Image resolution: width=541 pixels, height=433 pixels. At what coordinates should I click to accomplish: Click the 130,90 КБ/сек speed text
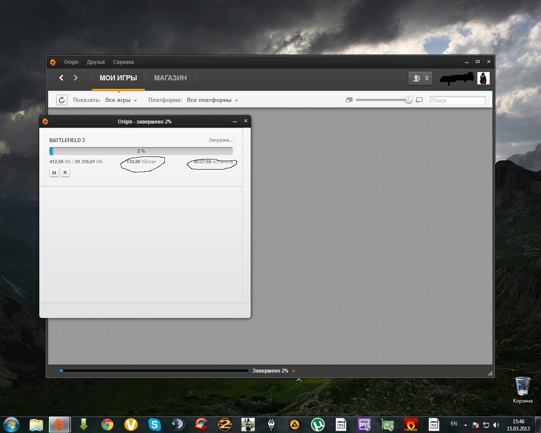coord(141,162)
